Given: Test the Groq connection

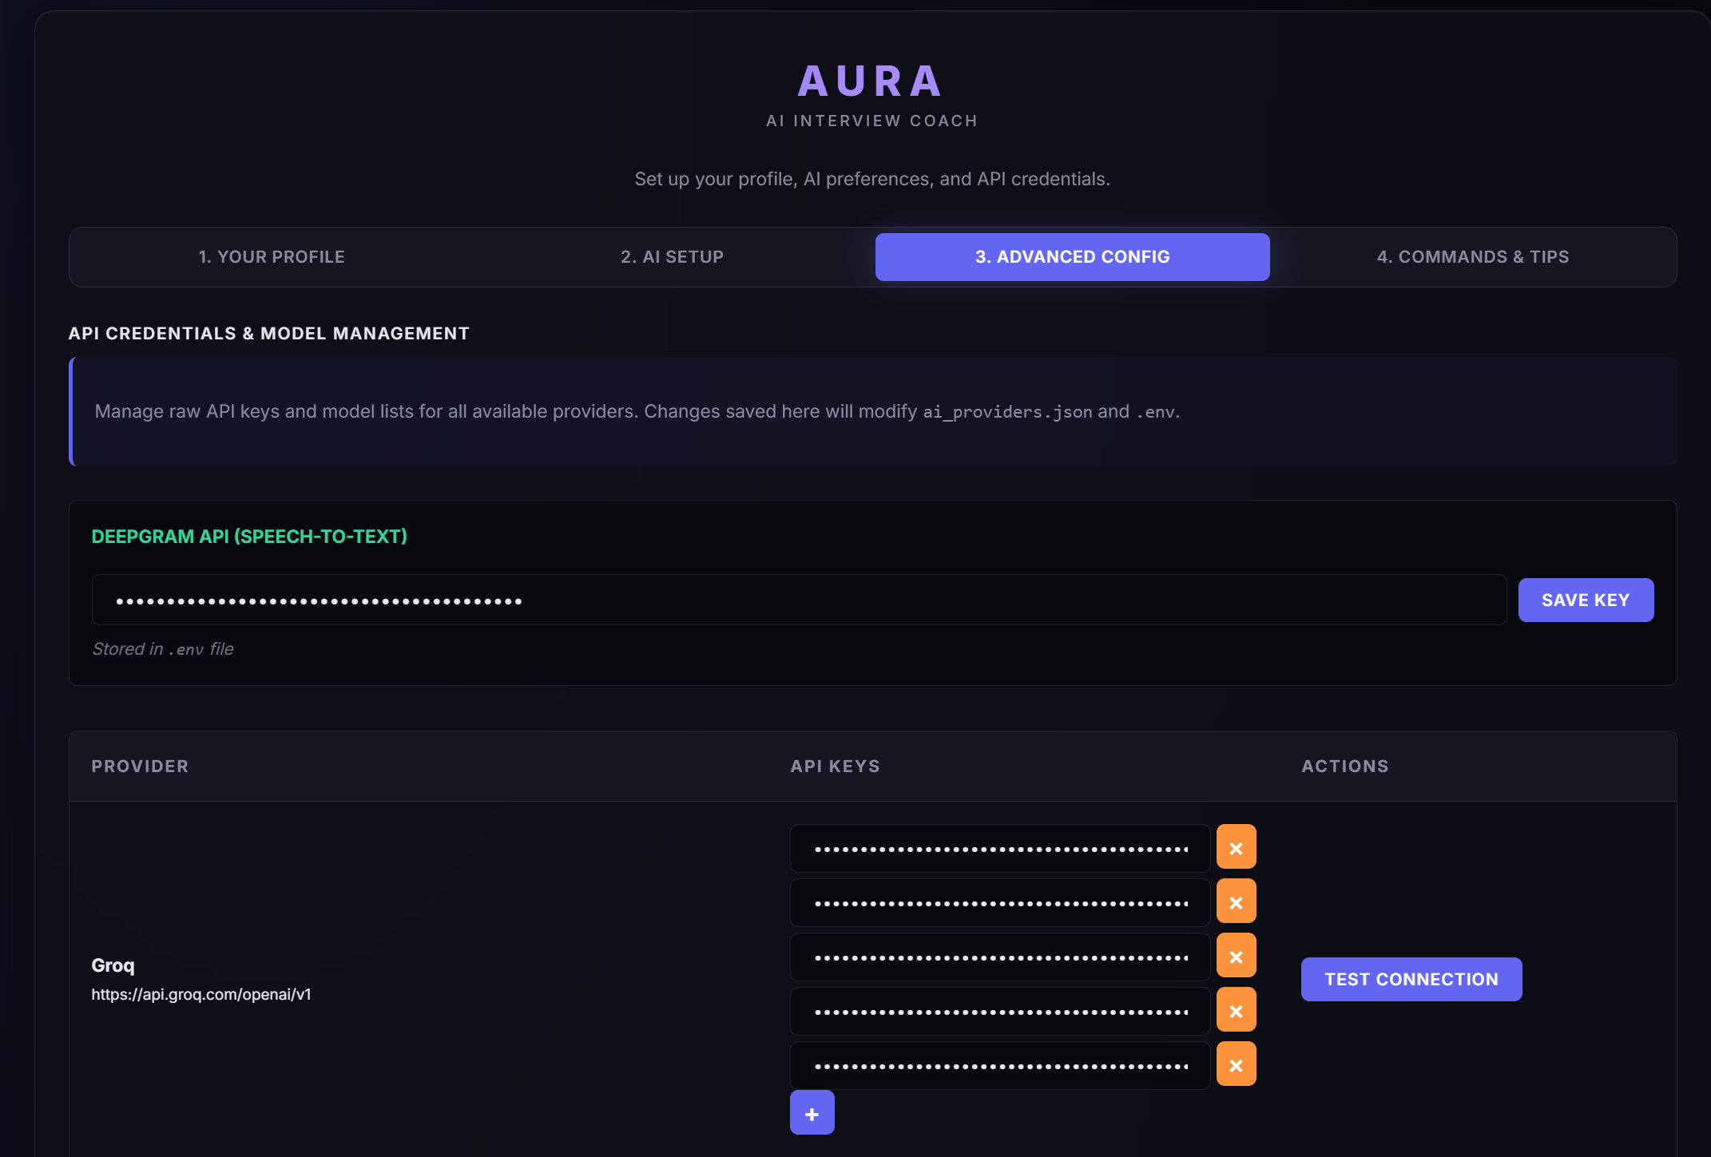Looking at the screenshot, I should click(1411, 979).
